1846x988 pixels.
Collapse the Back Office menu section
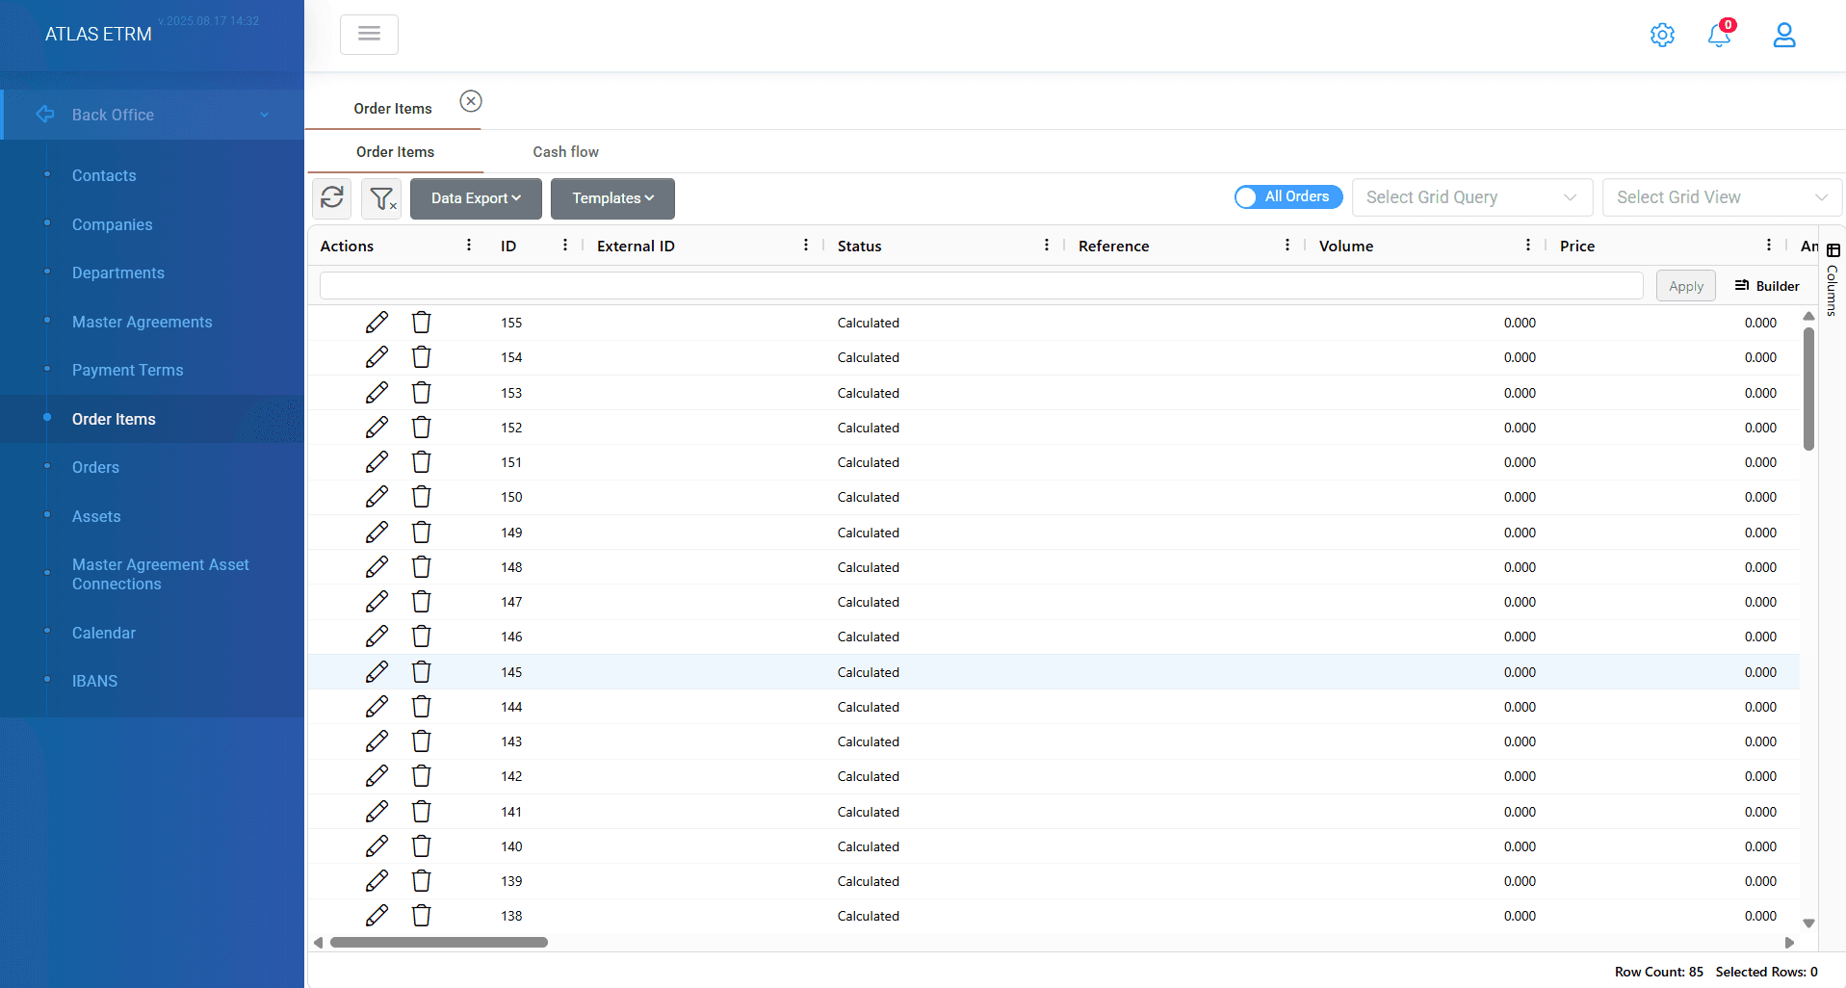(152, 115)
